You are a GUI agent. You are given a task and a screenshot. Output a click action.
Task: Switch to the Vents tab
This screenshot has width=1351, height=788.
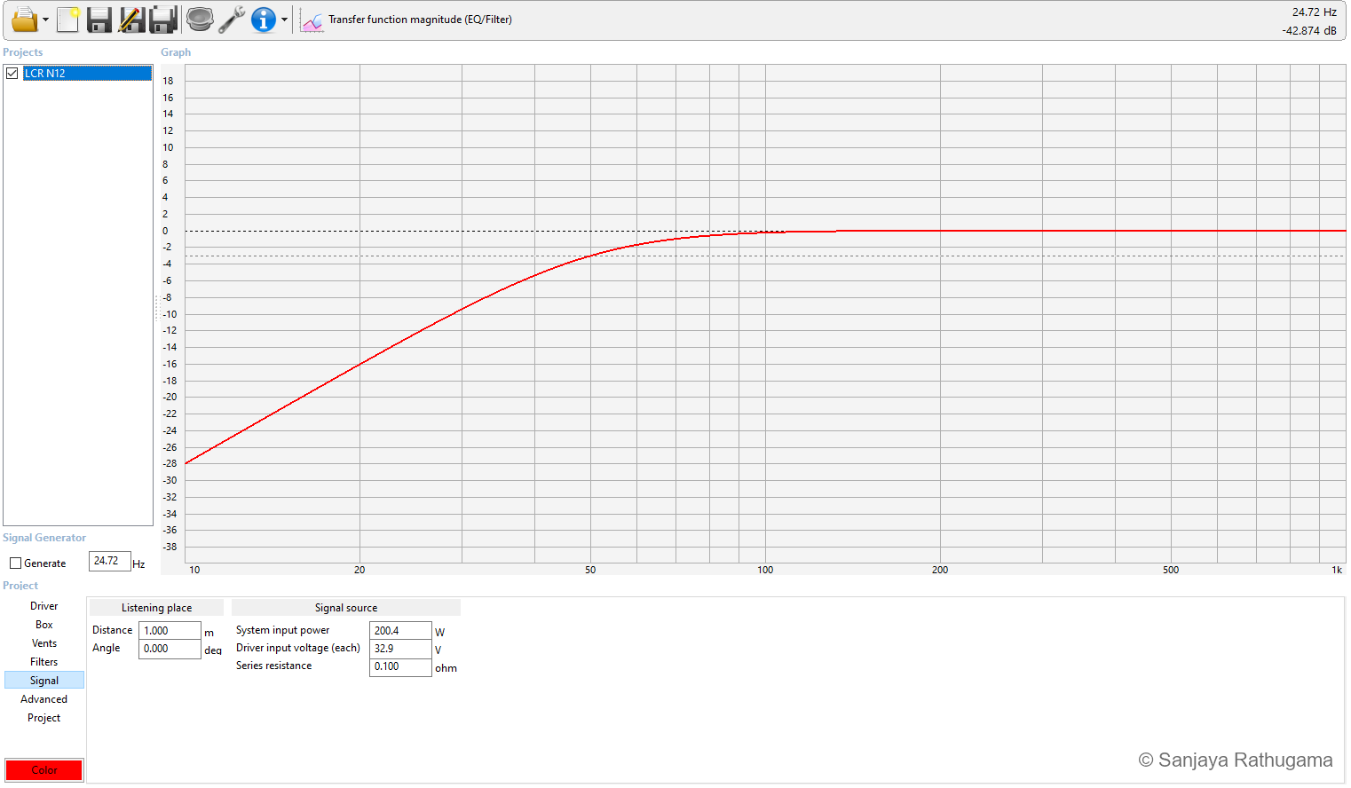pos(44,643)
